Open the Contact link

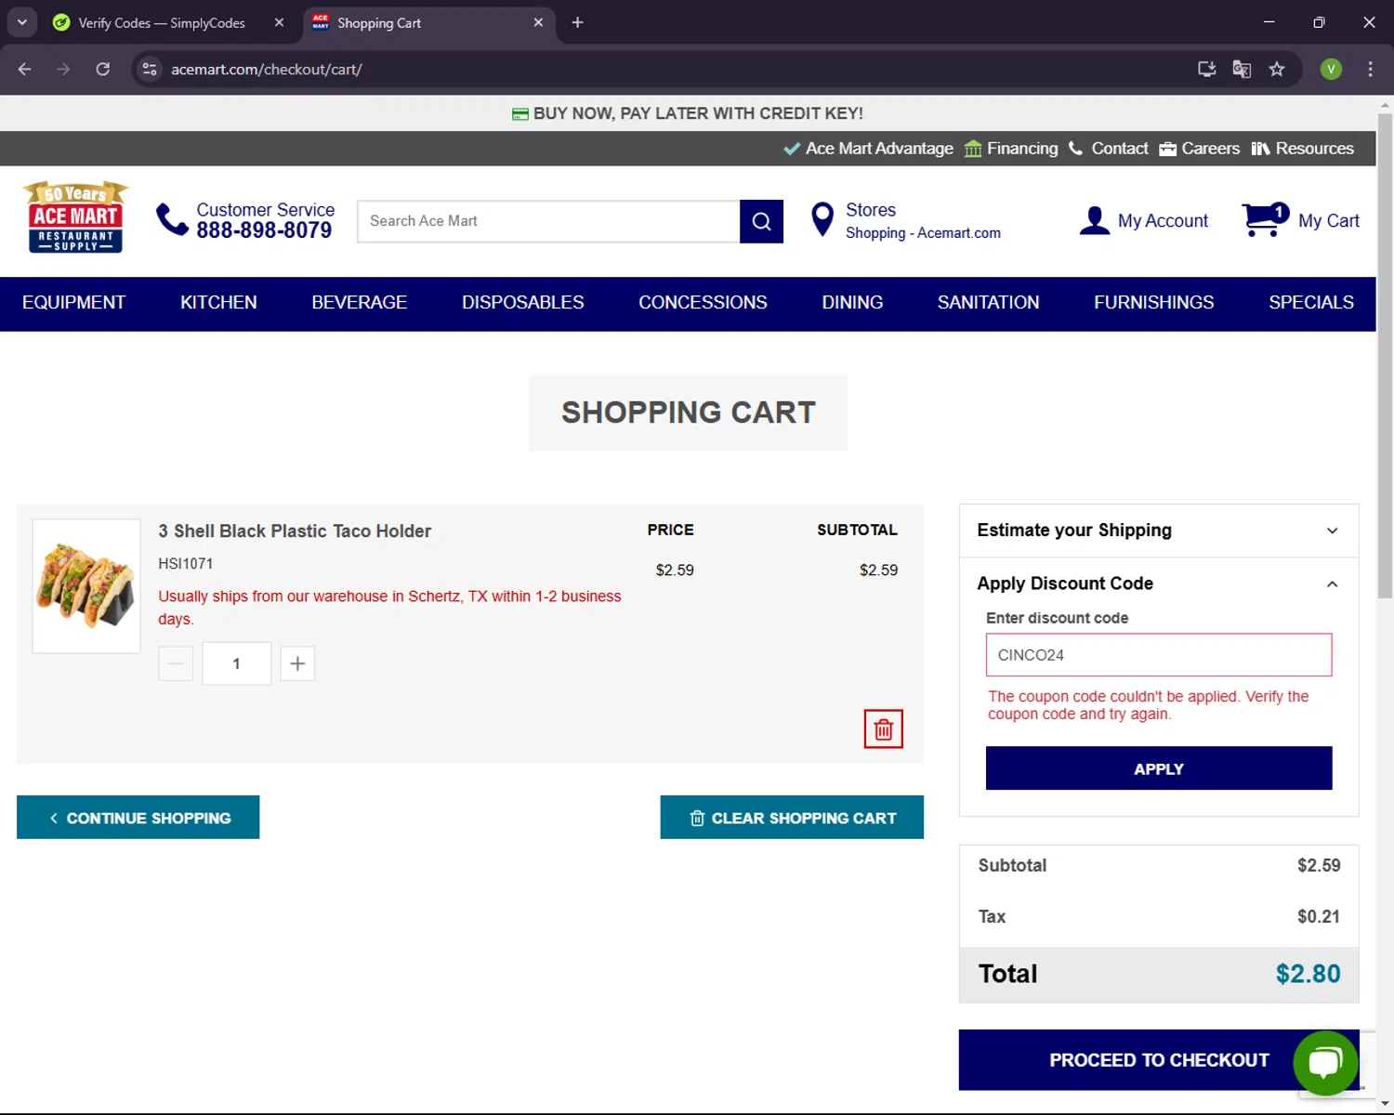tap(1109, 149)
